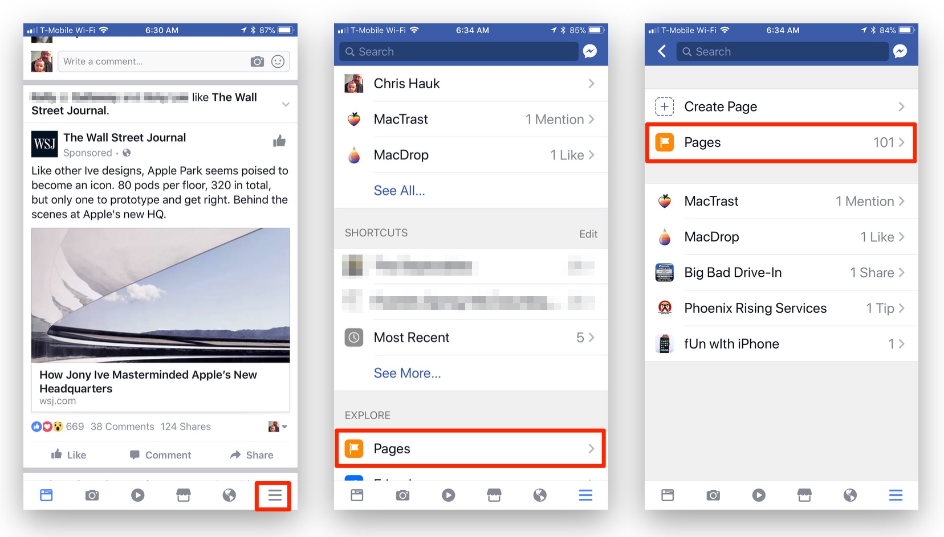Open the Pages row showing 101

click(780, 142)
